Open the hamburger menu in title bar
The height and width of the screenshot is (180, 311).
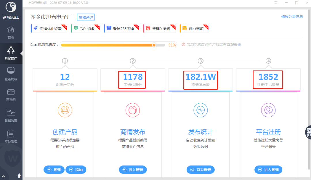pos(276,3)
